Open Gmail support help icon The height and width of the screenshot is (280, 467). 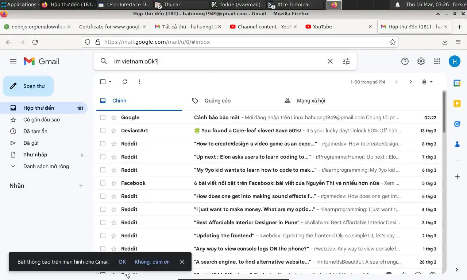(x=405, y=61)
